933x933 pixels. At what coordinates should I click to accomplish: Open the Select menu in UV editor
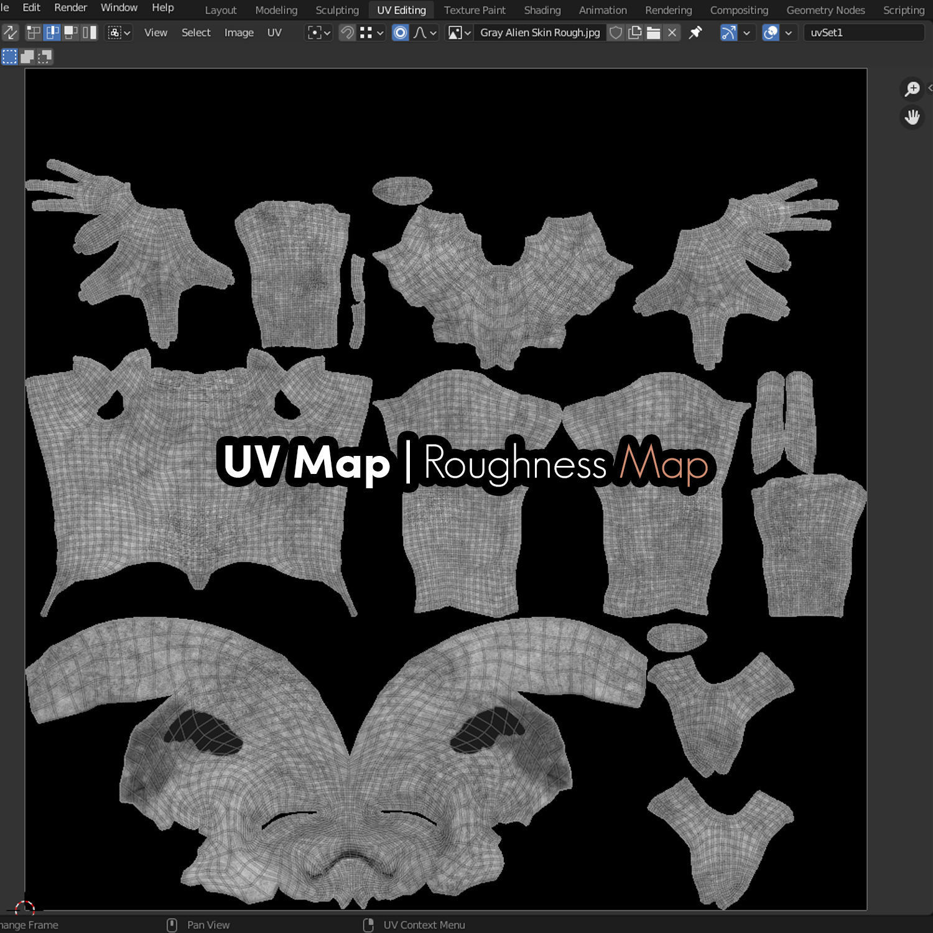[x=196, y=32]
